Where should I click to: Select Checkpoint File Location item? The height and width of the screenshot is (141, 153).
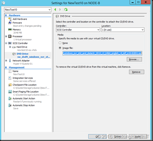24,85
